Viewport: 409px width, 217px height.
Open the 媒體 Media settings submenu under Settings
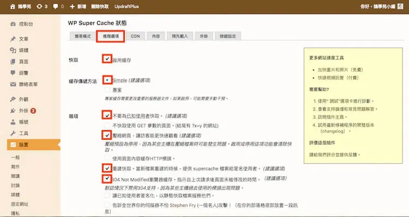click(15, 195)
